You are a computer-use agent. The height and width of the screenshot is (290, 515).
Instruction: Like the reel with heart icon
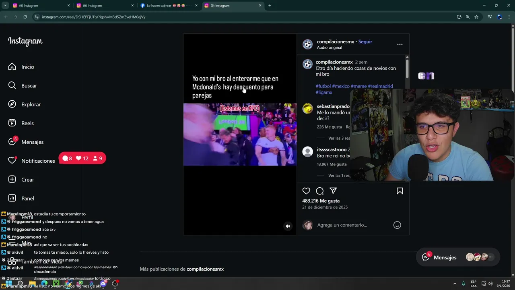[306, 191]
